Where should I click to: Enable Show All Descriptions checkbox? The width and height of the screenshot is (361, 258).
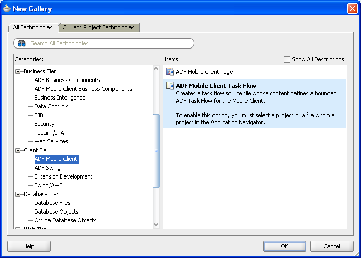click(x=287, y=59)
